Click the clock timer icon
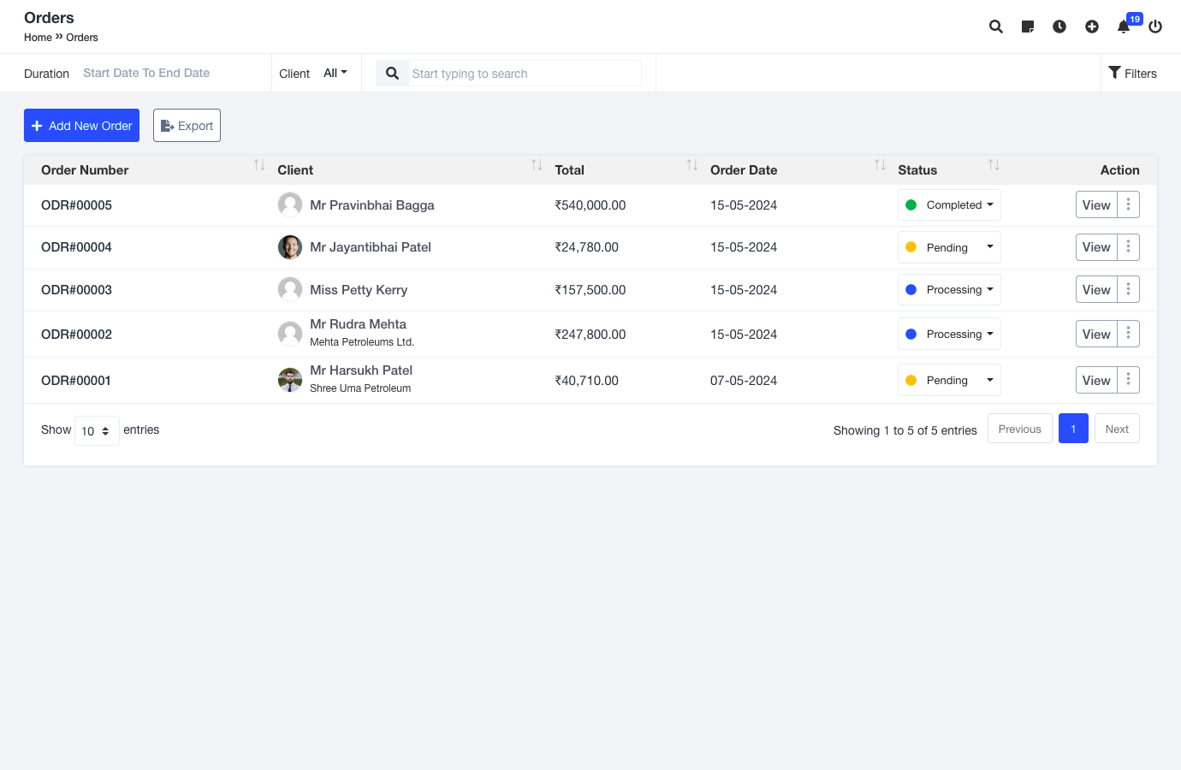Image resolution: width=1181 pixels, height=770 pixels. 1059,27
